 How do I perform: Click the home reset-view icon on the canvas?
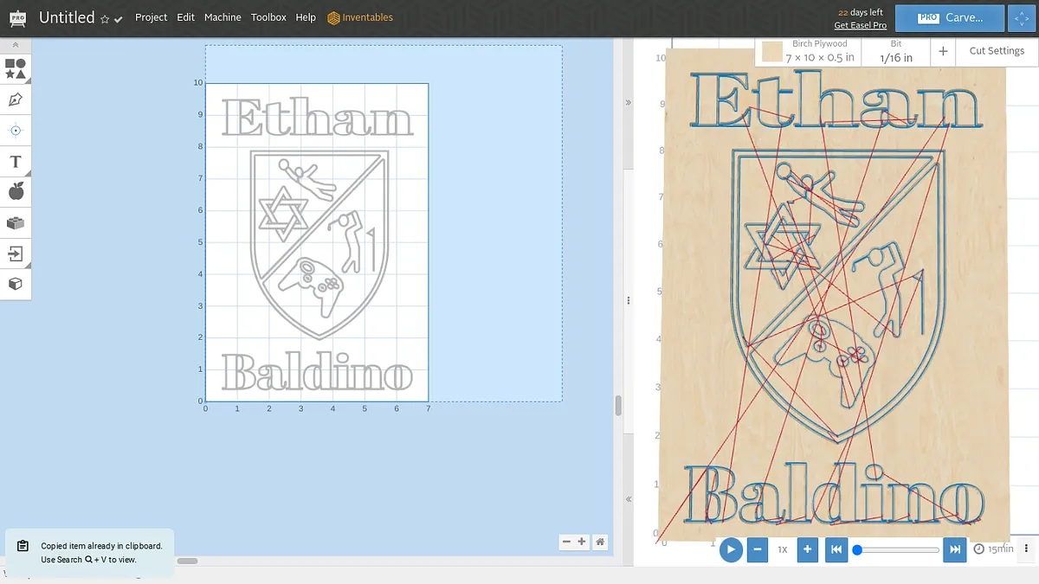pyautogui.click(x=600, y=542)
